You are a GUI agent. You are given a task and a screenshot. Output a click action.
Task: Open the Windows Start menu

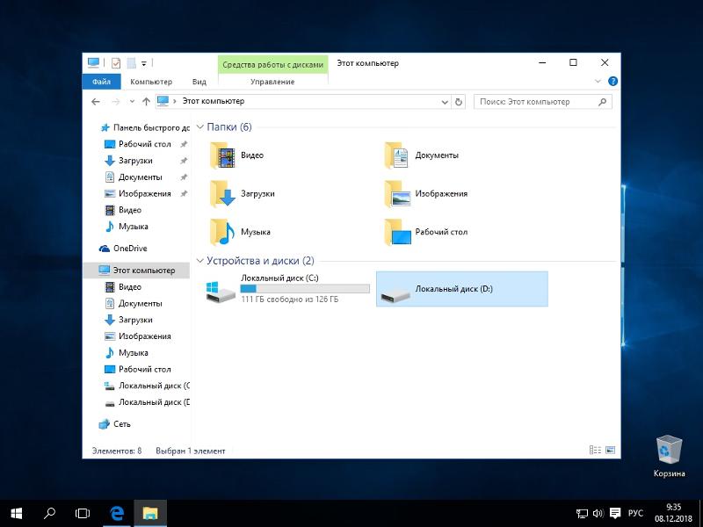click(17, 513)
